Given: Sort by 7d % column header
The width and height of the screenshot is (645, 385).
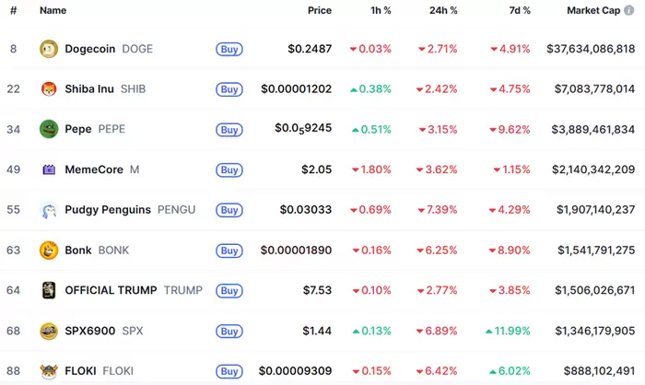Looking at the screenshot, I should [520, 10].
